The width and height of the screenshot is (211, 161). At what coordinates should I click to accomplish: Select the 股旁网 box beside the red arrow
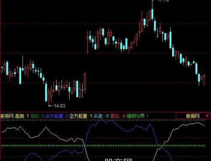[x=193, y=116]
